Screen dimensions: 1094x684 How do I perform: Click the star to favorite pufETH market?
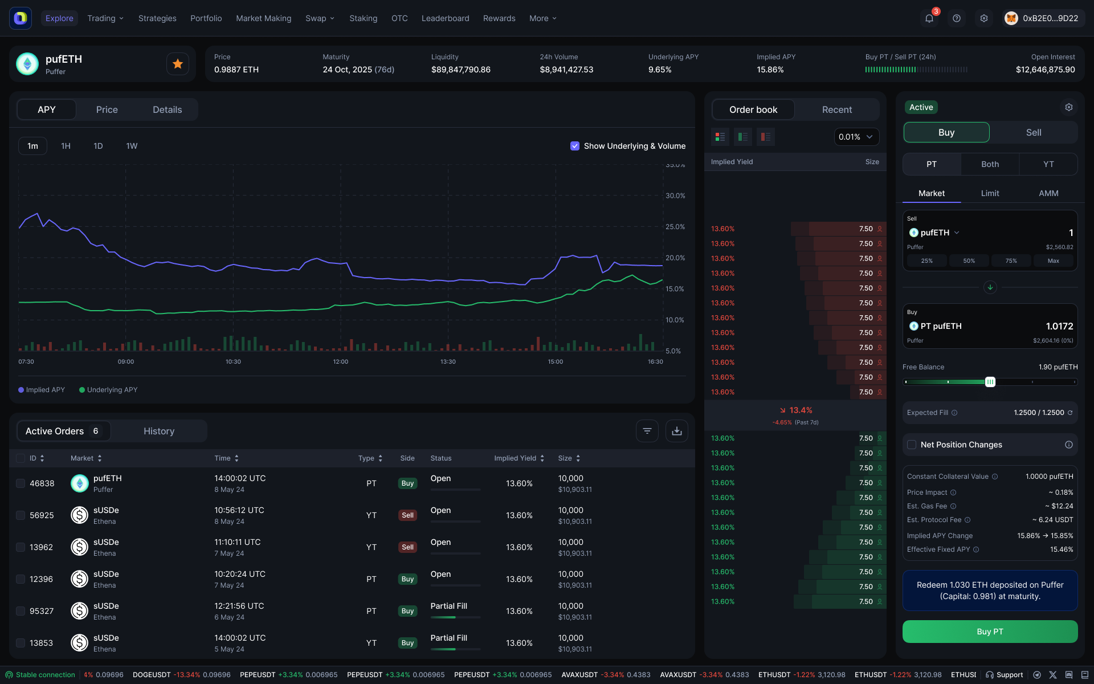[x=177, y=63]
